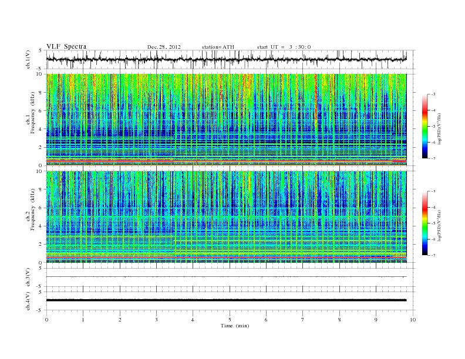Click the "ch.1(V)" axis label
The height and width of the screenshot is (359, 465).
point(28,59)
